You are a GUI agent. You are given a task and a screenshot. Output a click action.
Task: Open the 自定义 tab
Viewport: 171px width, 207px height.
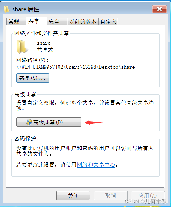point(108,21)
